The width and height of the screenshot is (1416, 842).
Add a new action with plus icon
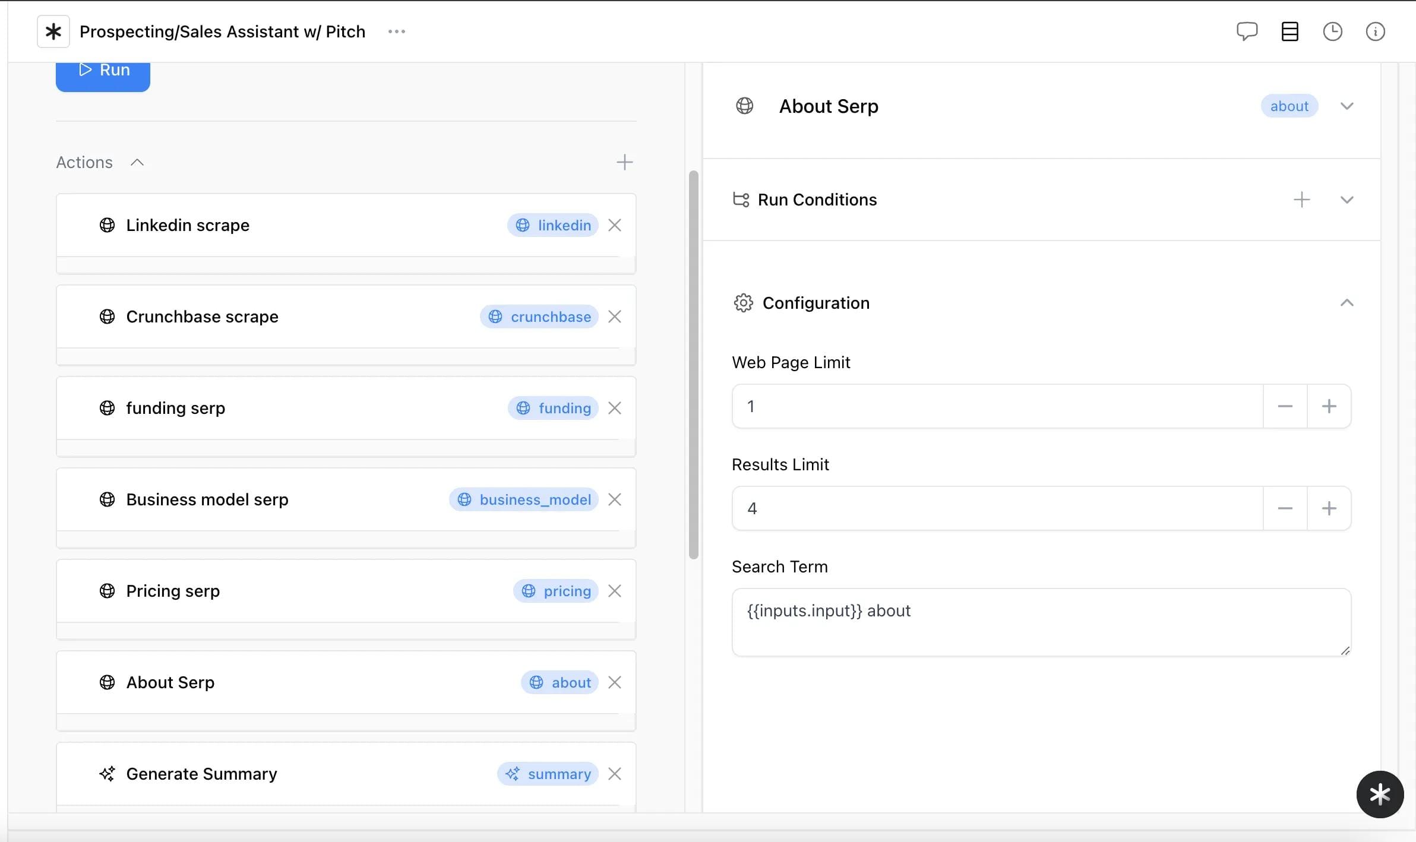pyautogui.click(x=624, y=162)
